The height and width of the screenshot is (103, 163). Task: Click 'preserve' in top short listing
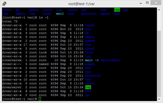coord(89,14)
